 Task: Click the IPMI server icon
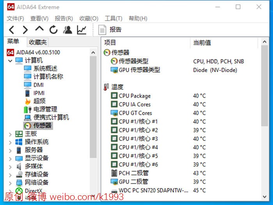[28, 93]
